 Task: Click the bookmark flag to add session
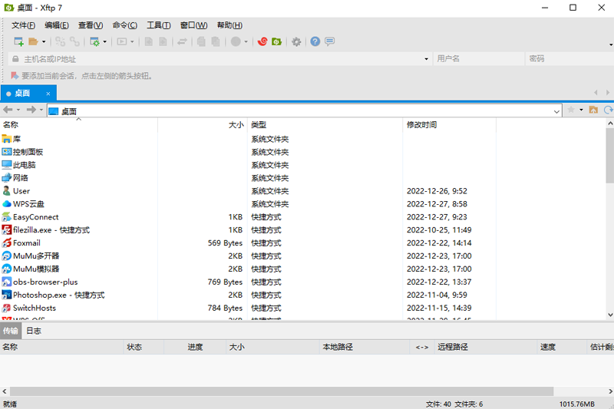coord(14,76)
